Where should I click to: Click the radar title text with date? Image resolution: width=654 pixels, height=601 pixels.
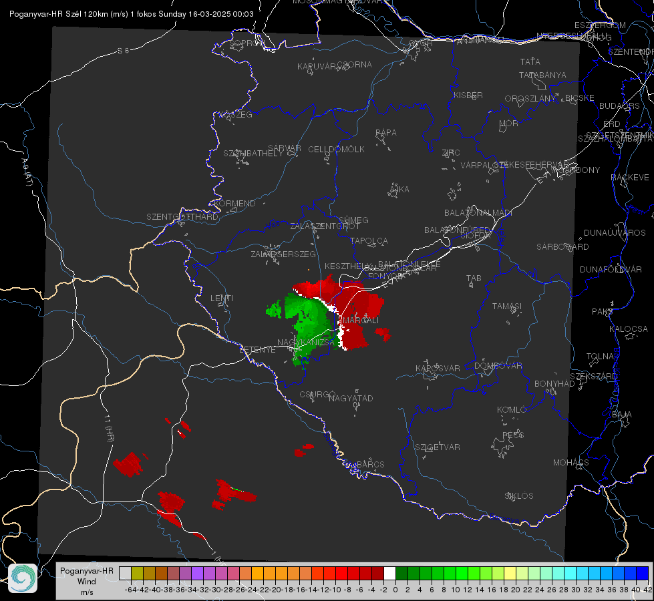pyautogui.click(x=132, y=14)
